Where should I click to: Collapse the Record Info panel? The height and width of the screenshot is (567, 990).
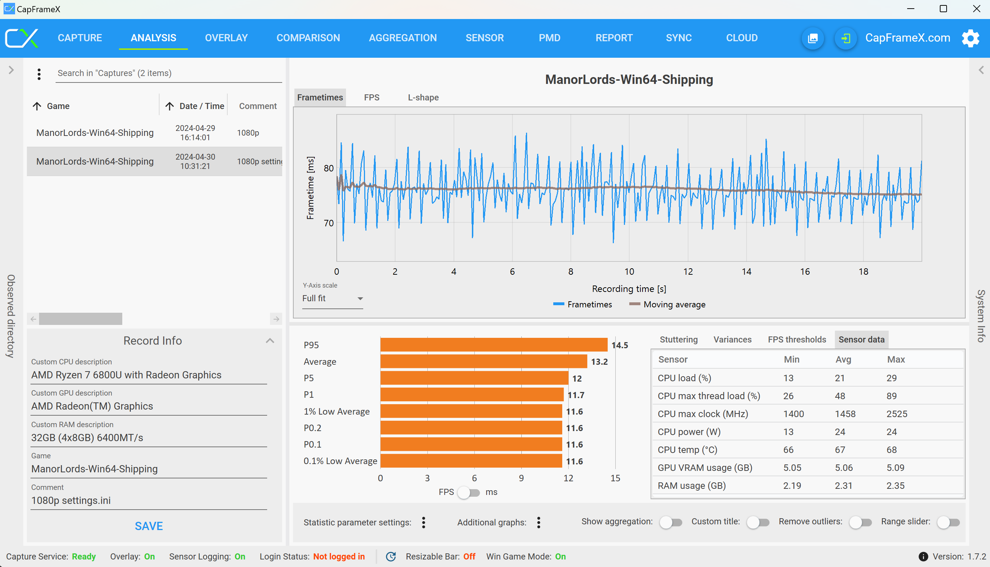click(x=270, y=341)
